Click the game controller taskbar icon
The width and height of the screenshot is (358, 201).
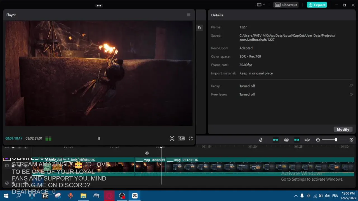pos(96,196)
